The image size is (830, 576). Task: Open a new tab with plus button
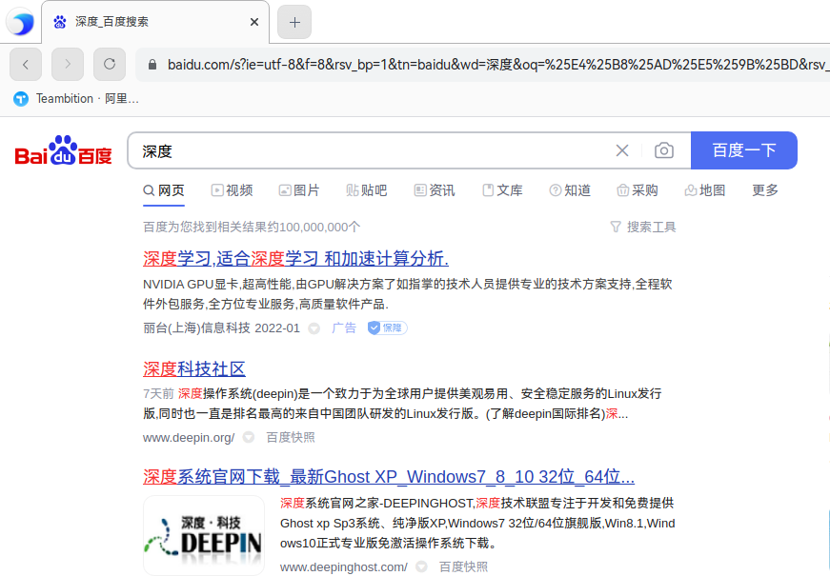[x=294, y=22]
